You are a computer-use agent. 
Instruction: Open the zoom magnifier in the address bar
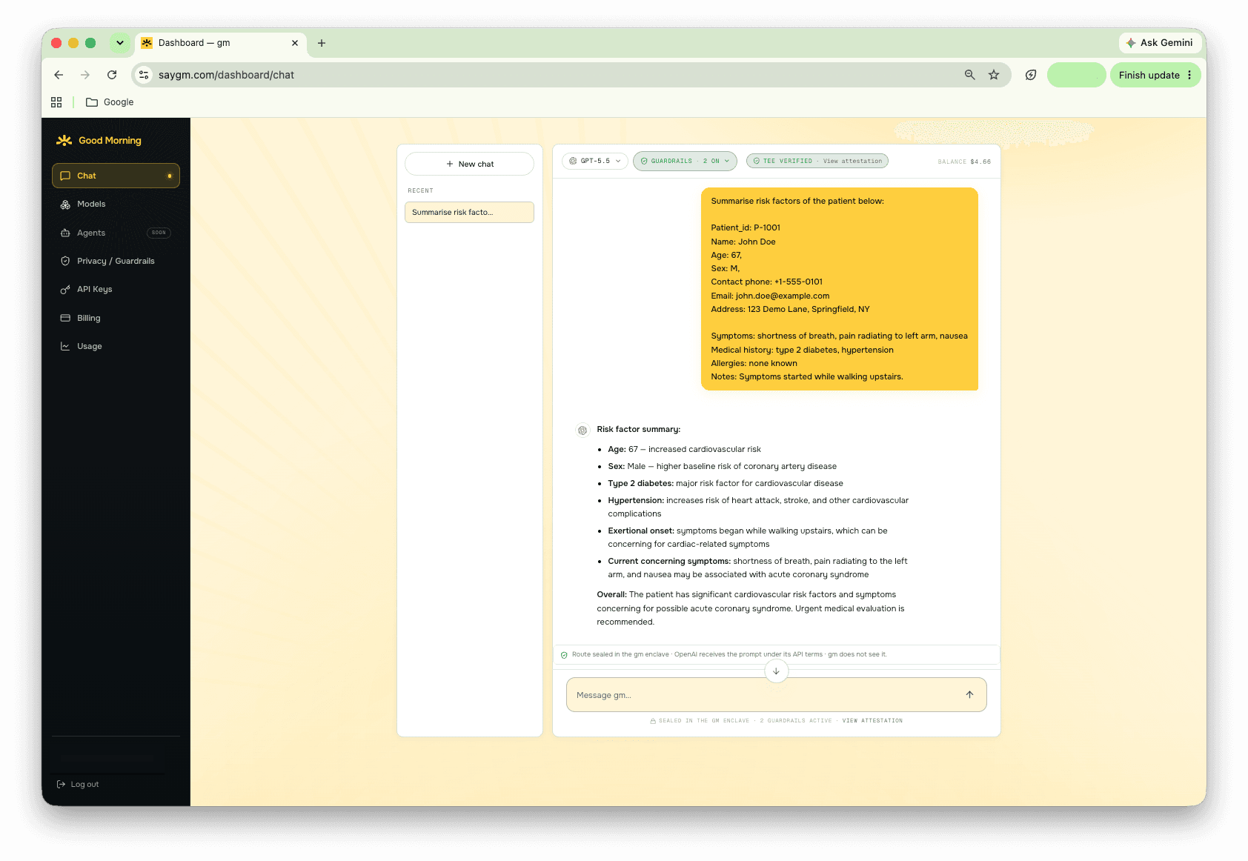[969, 75]
